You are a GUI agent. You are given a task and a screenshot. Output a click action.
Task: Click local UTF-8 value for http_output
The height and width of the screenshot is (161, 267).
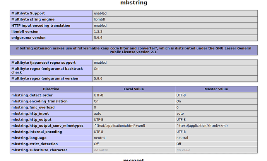tap(134, 120)
